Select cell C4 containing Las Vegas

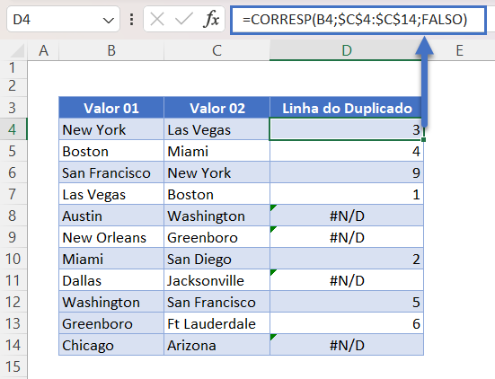coord(217,129)
